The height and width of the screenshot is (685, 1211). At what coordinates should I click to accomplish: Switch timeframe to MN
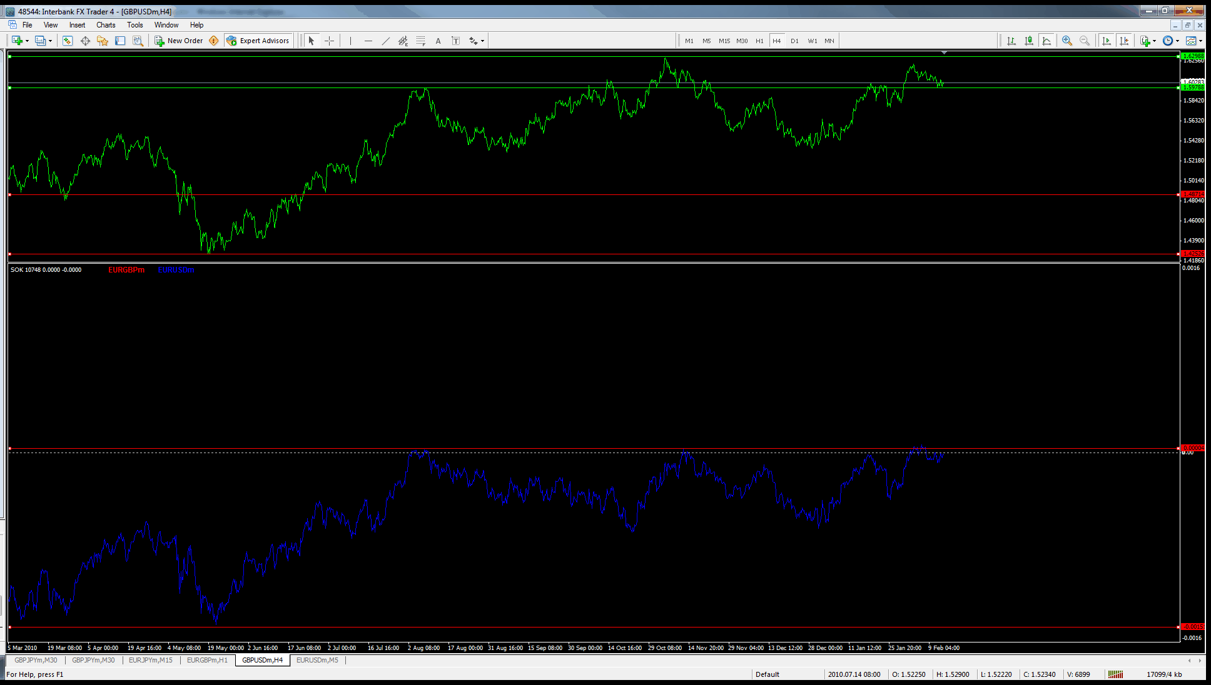point(829,41)
